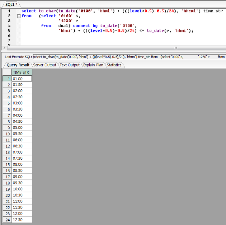Collapse the code fold on line 2
This screenshot has height=225, width=226.
(x=19, y=16)
